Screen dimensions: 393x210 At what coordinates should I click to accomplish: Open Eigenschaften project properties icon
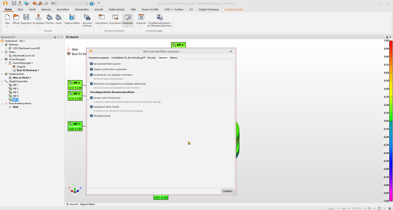(x=72, y=17)
